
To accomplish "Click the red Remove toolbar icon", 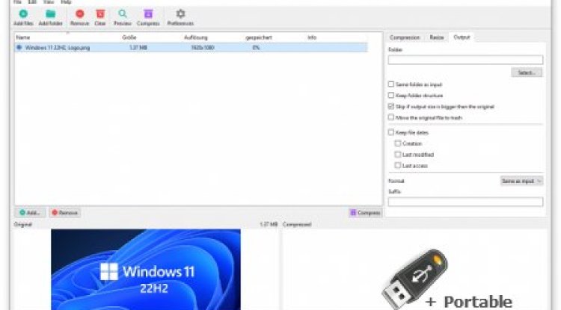I will pyautogui.click(x=80, y=14).
